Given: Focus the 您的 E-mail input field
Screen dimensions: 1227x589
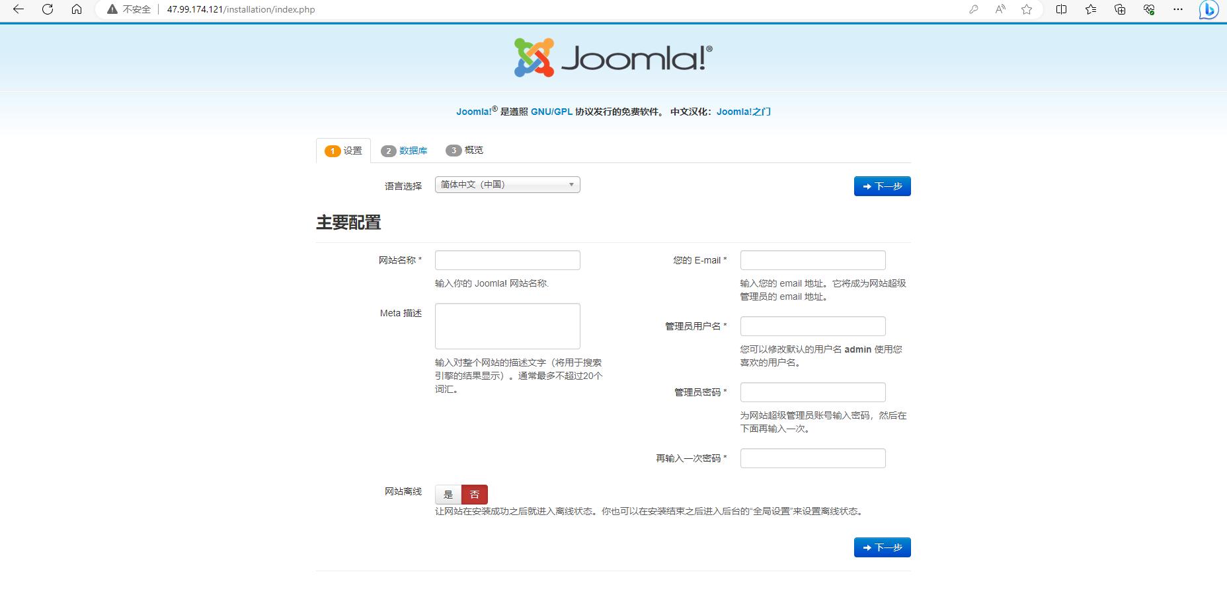Looking at the screenshot, I should [813, 260].
